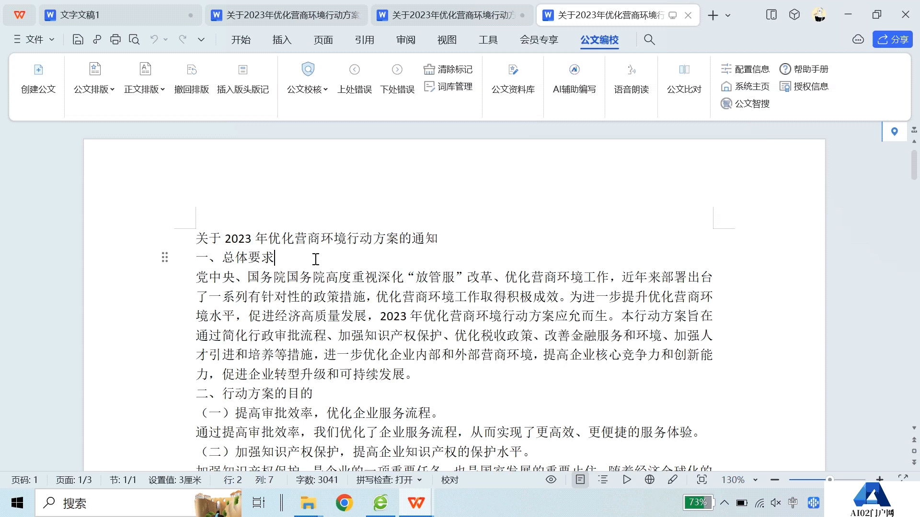Open the 视图 ribbon tab
The width and height of the screenshot is (920, 517).
point(447,40)
